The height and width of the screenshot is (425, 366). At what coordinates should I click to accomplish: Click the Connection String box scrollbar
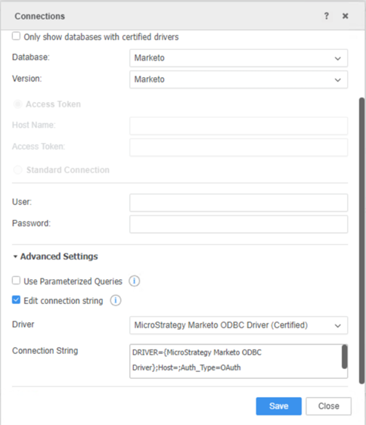tap(344, 357)
